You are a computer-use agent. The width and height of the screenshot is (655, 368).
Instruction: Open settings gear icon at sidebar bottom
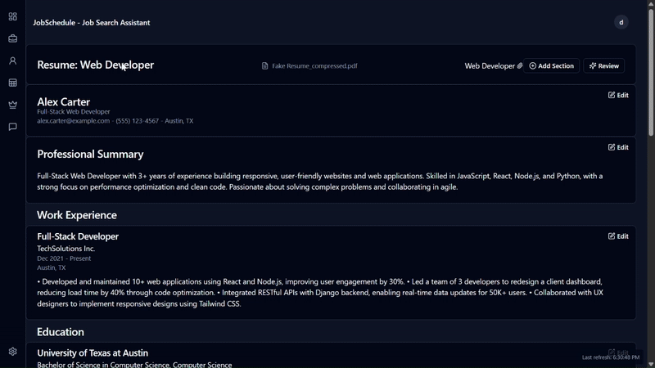point(12,352)
